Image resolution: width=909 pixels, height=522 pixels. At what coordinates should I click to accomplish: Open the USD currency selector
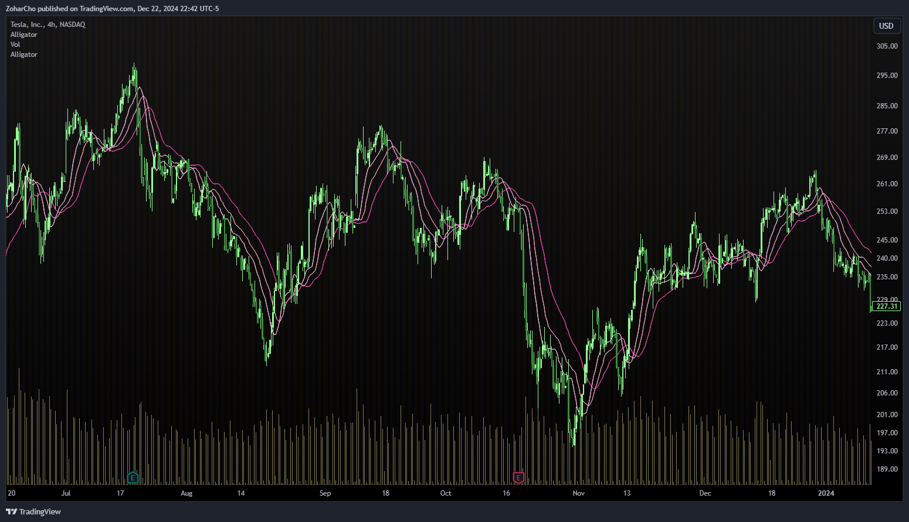pyautogui.click(x=886, y=26)
